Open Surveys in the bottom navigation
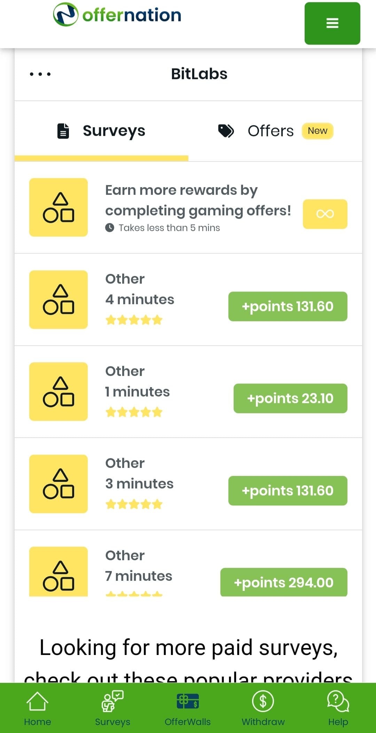376x733 pixels. pos(112,708)
